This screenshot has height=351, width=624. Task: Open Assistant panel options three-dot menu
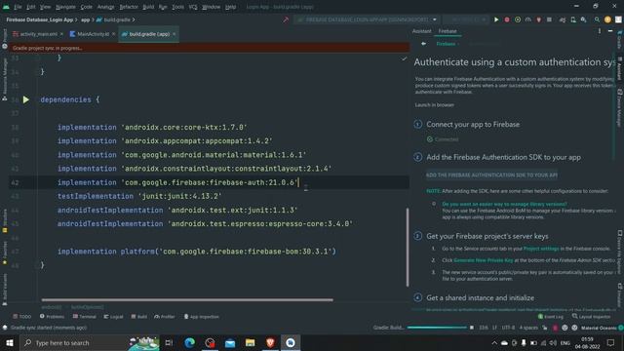tap(600, 31)
